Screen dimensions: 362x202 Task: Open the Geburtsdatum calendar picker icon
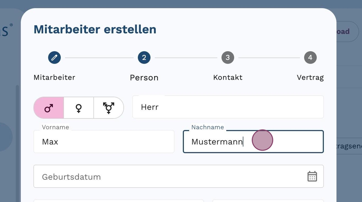point(312,177)
